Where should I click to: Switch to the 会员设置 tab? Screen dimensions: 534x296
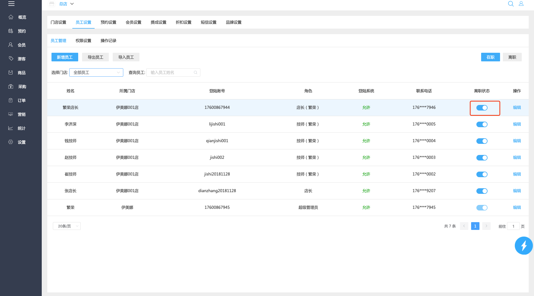point(134,22)
